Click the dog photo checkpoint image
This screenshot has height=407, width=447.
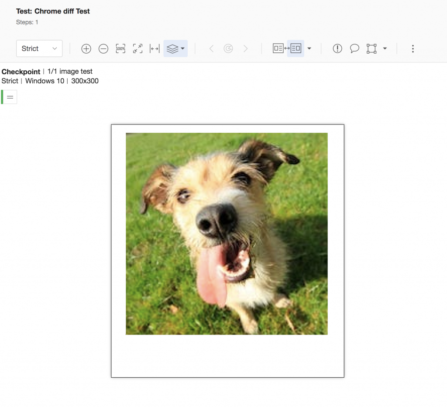click(x=227, y=234)
